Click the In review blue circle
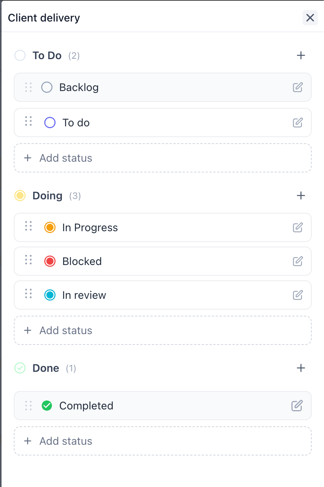Image resolution: width=324 pixels, height=487 pixels. click(x=50, y=295)
